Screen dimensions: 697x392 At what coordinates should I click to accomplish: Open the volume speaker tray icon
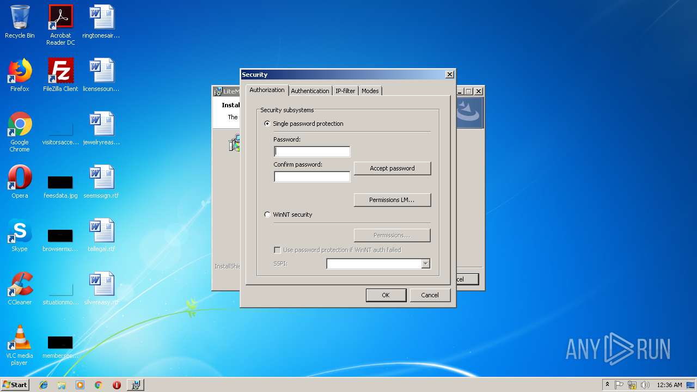[x=645, y=385]
